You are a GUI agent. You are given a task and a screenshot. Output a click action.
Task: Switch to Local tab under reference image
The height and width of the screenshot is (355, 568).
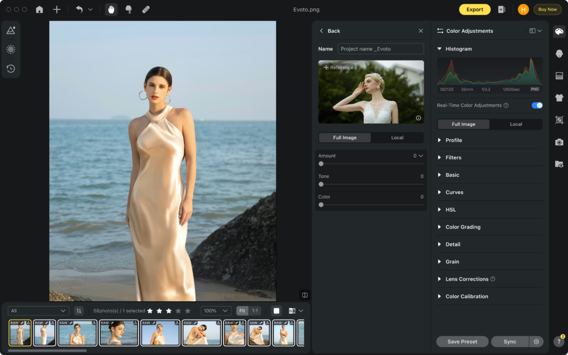[x=397, y=138]
